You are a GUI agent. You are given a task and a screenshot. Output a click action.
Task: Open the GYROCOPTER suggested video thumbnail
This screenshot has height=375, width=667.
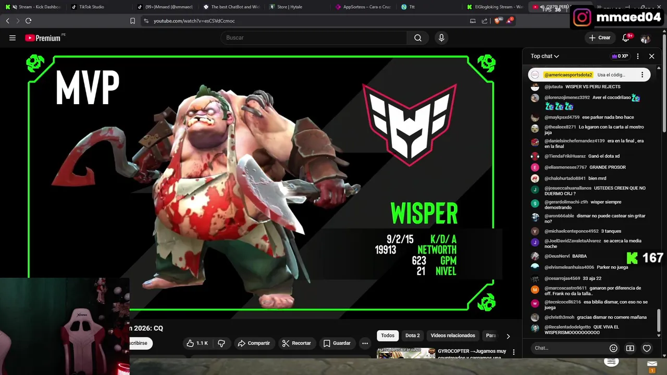406,353
